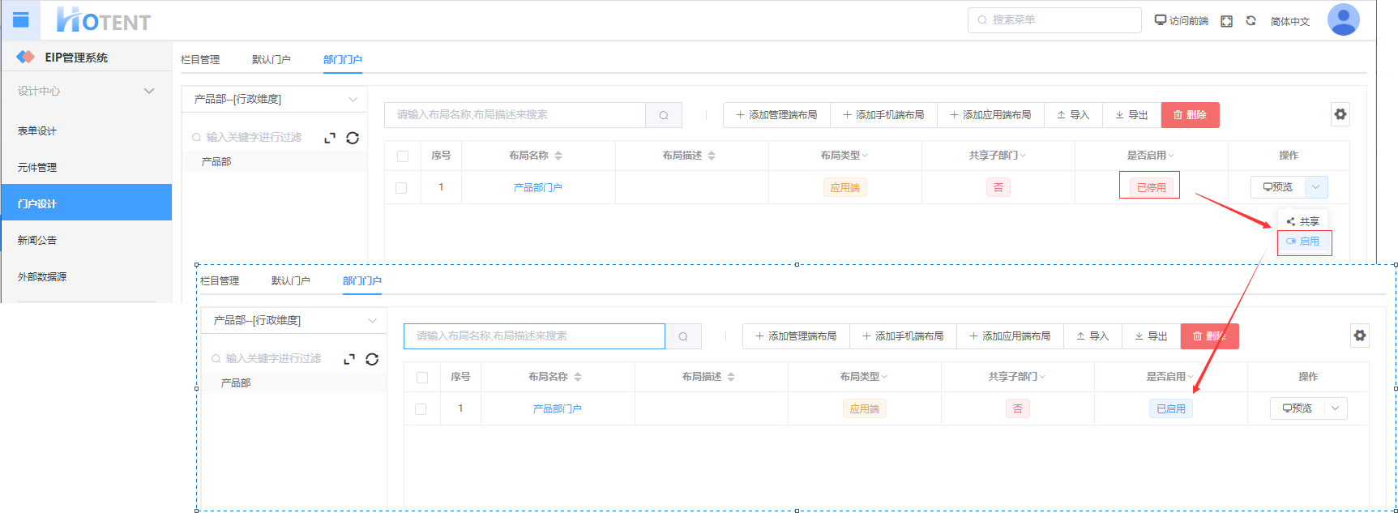Check the row 1 checkbox in the upper table
The width and height of the screenshot is (1398, 513).
click(401, 187)
